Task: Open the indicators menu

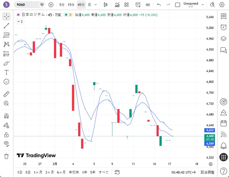Action: [x=117, y=5]
